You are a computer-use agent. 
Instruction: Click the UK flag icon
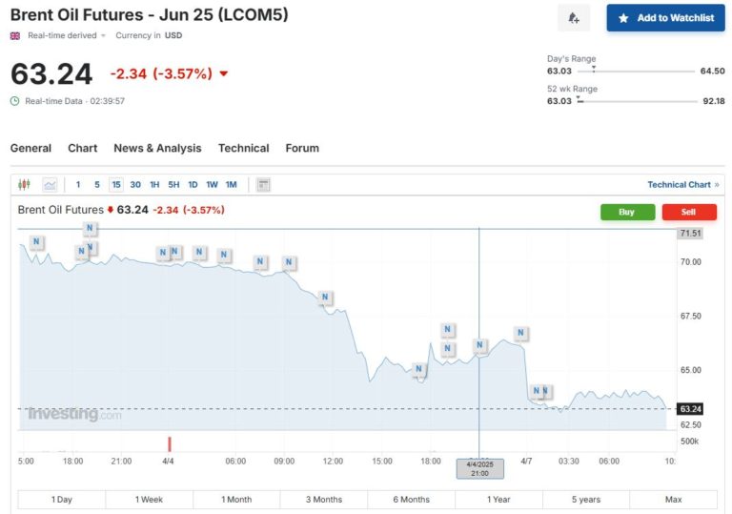pos(15,35)
